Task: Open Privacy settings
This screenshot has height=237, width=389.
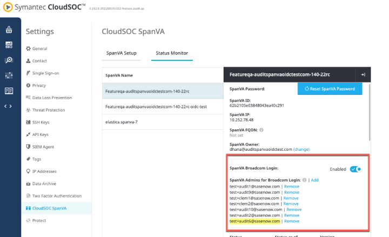Action: click(x=39, y=86)
